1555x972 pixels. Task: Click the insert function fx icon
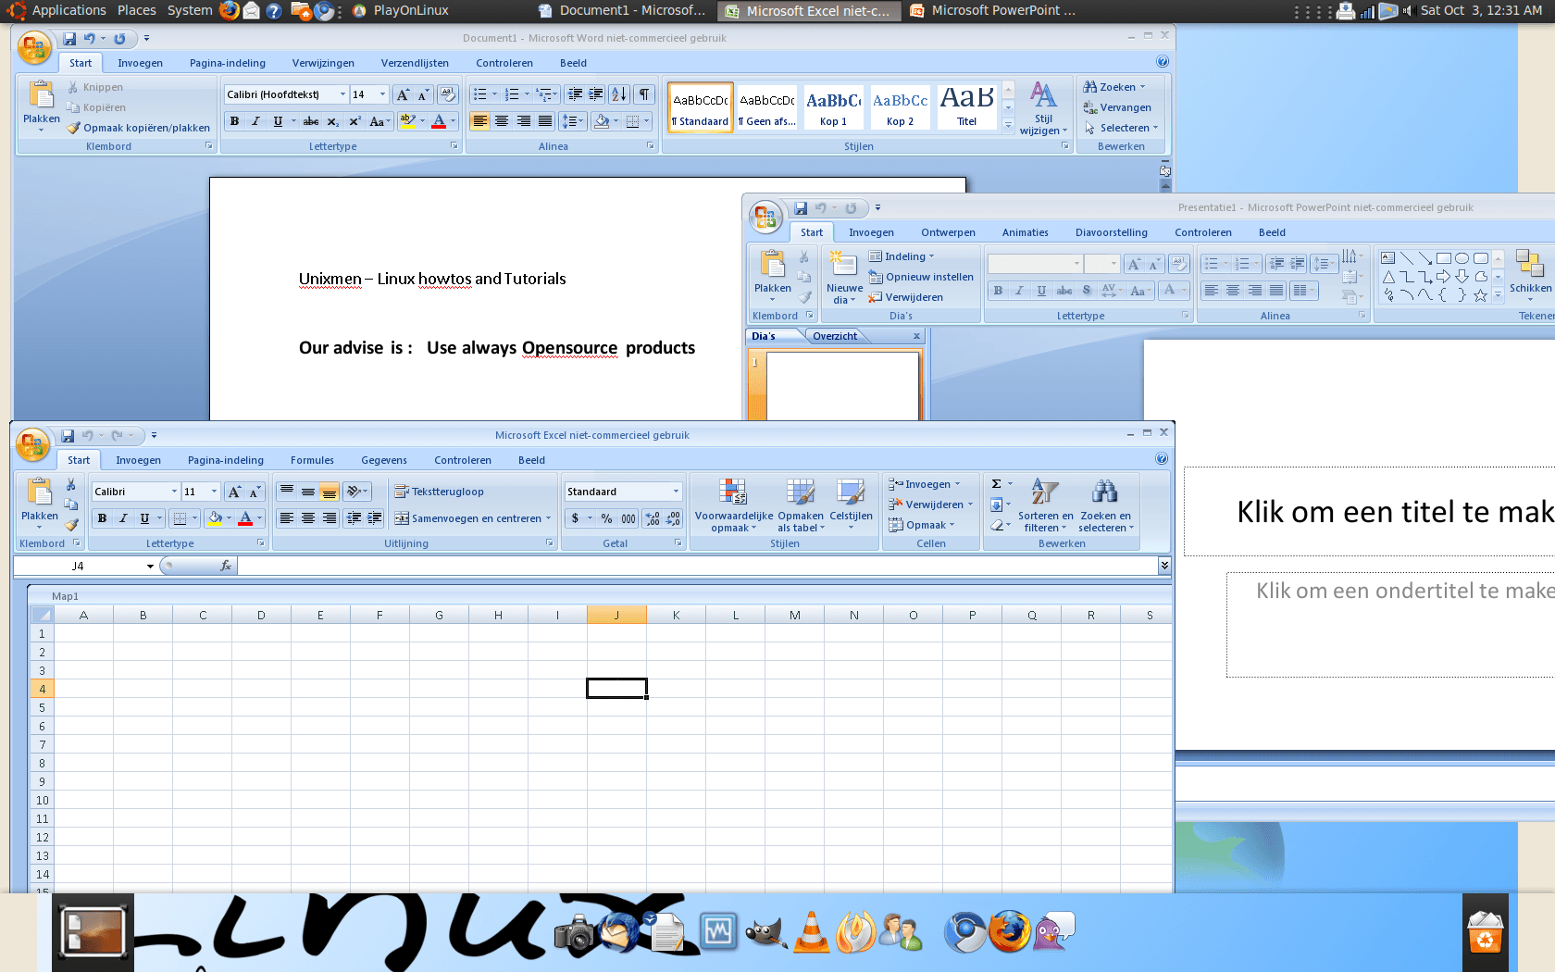[226, 566]
